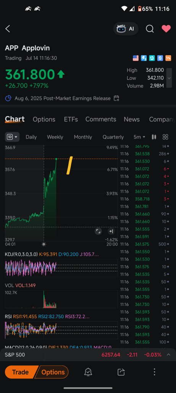Open the four-squares chart layout icon

165,137
